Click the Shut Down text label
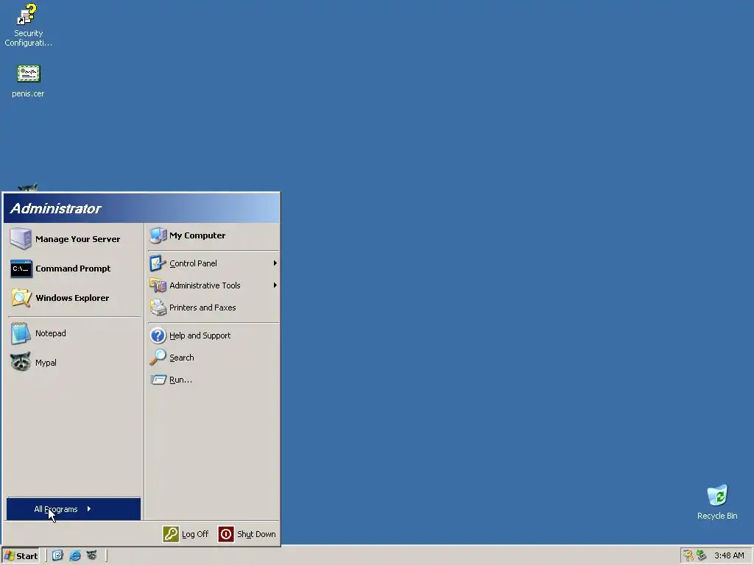Viewport: 754px width, 565px height. [256, 534]
